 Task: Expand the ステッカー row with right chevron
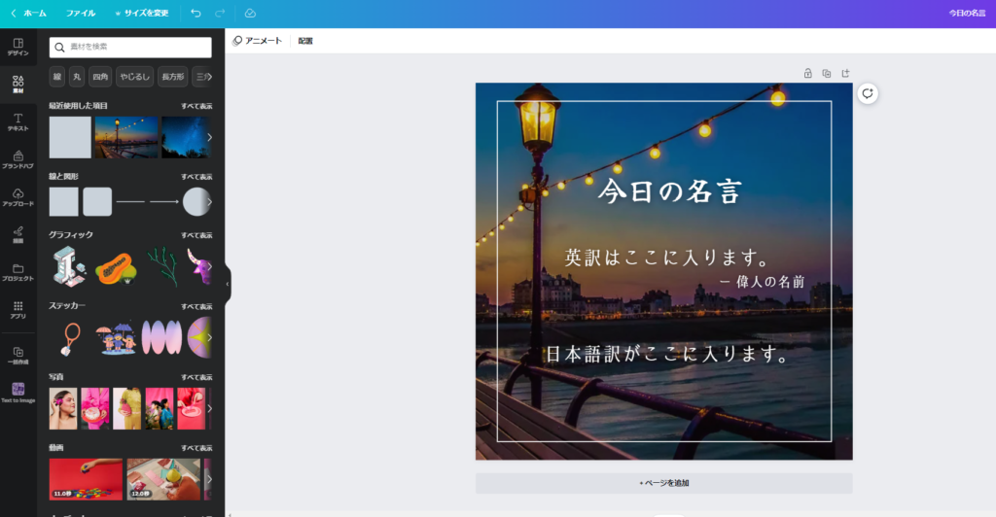click(x=209, y=337)
